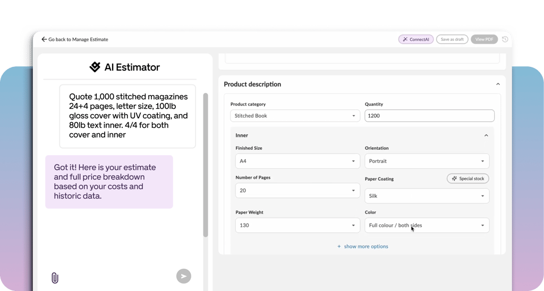The width and height of the screenshot is (544, 291).
Task: Click the Paper Weight label
Action: click(x=250, y=212)
